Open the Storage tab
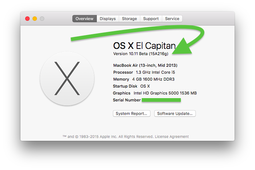255x170 pixels. (x=129, y=19)
